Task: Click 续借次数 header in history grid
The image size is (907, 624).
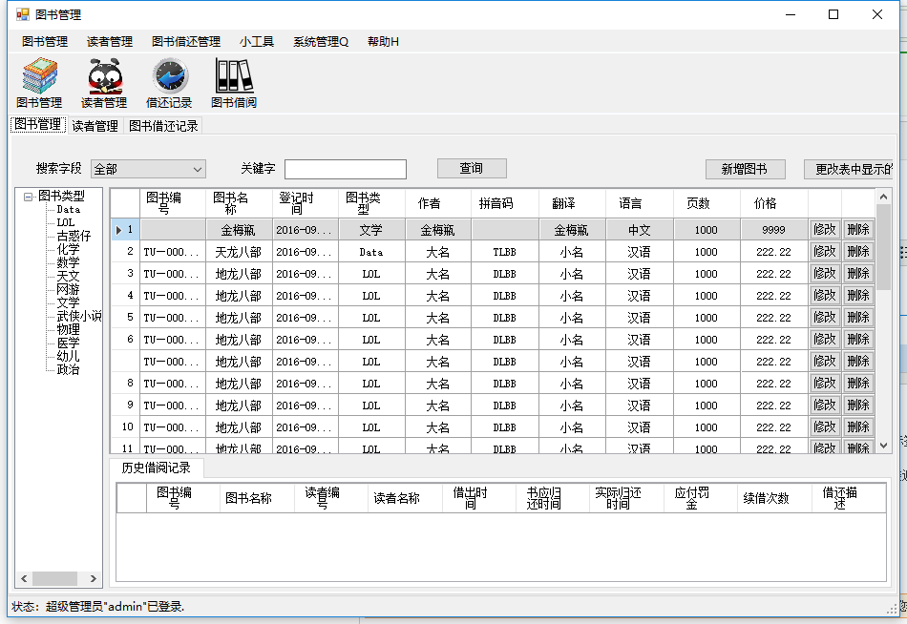Action: 774,498
